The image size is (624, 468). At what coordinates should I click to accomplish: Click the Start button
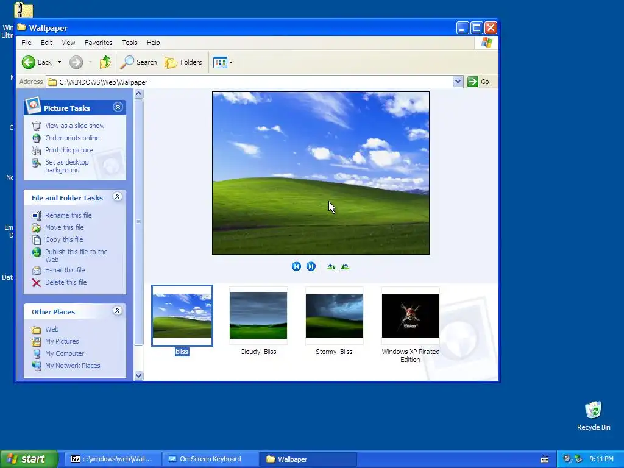click(x=29, y=459)
